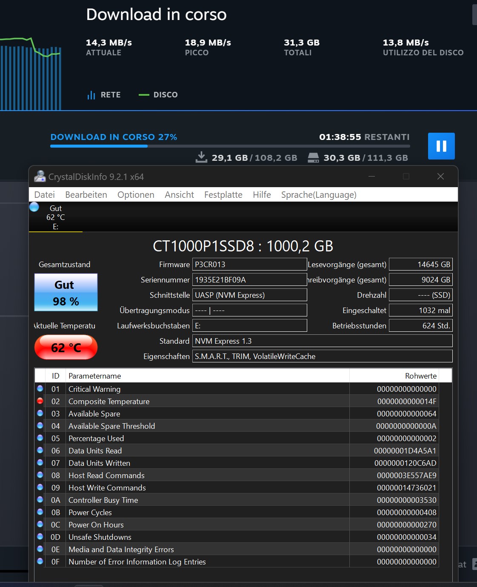Screen dimensions: 477x587
Task: Pause the Steam download
Action: pyautogui.click(x=441, y=146)
